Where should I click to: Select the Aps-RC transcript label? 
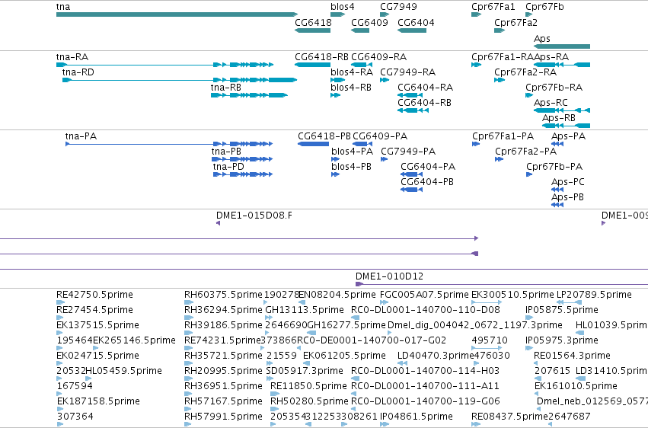(x=551, y=103)
